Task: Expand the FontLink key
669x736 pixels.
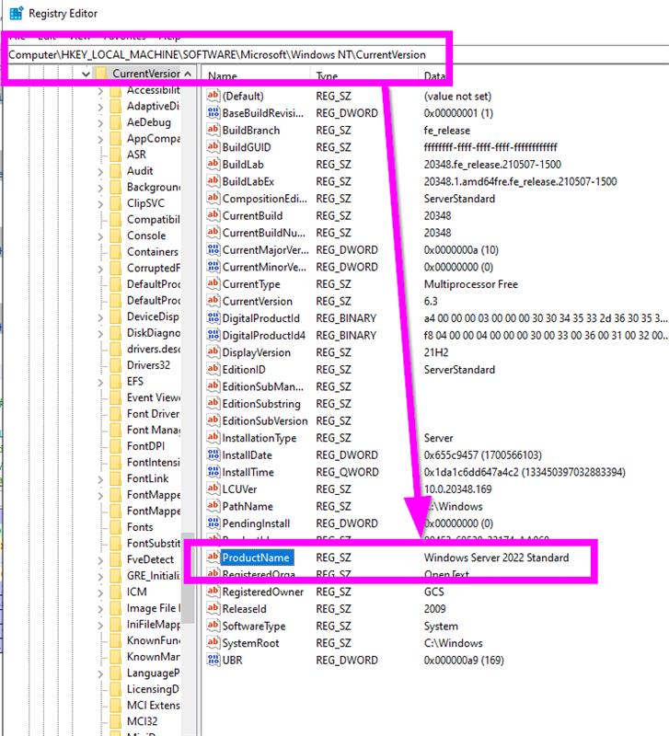Action: 99,478
